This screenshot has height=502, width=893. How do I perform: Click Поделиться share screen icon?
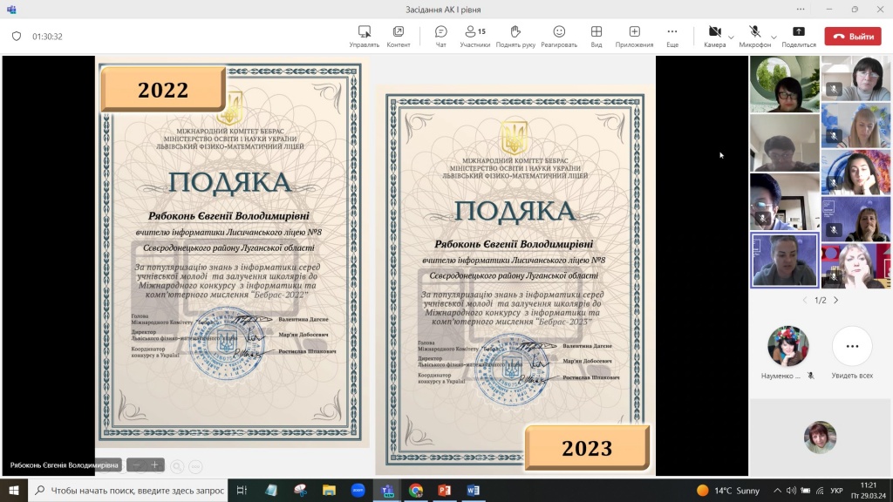tap(798, 32)
